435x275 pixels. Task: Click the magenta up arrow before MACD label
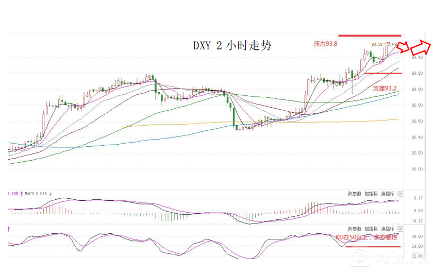coord(21,194)
